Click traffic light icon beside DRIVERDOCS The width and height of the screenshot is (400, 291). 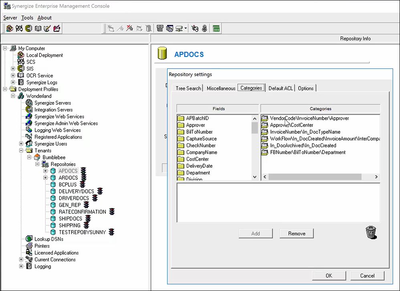95,198
